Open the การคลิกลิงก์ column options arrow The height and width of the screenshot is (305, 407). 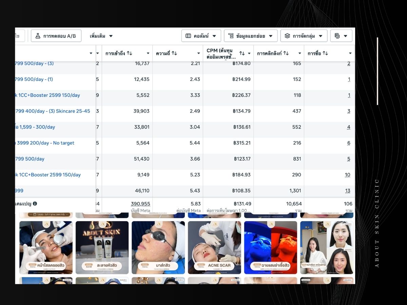coord(300,54)
